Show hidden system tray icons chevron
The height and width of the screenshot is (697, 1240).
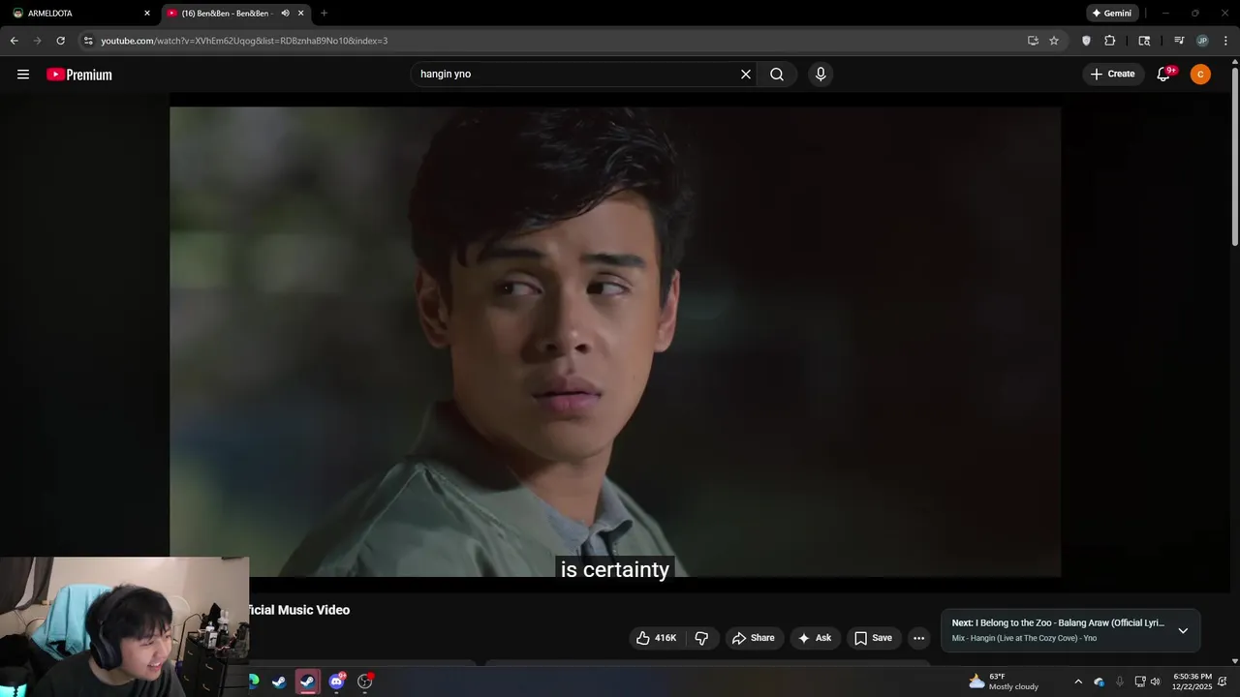coord(1078,682)
